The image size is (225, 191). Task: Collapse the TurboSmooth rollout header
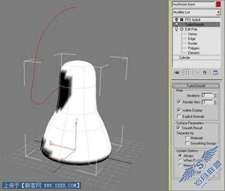tap(196, 86)
